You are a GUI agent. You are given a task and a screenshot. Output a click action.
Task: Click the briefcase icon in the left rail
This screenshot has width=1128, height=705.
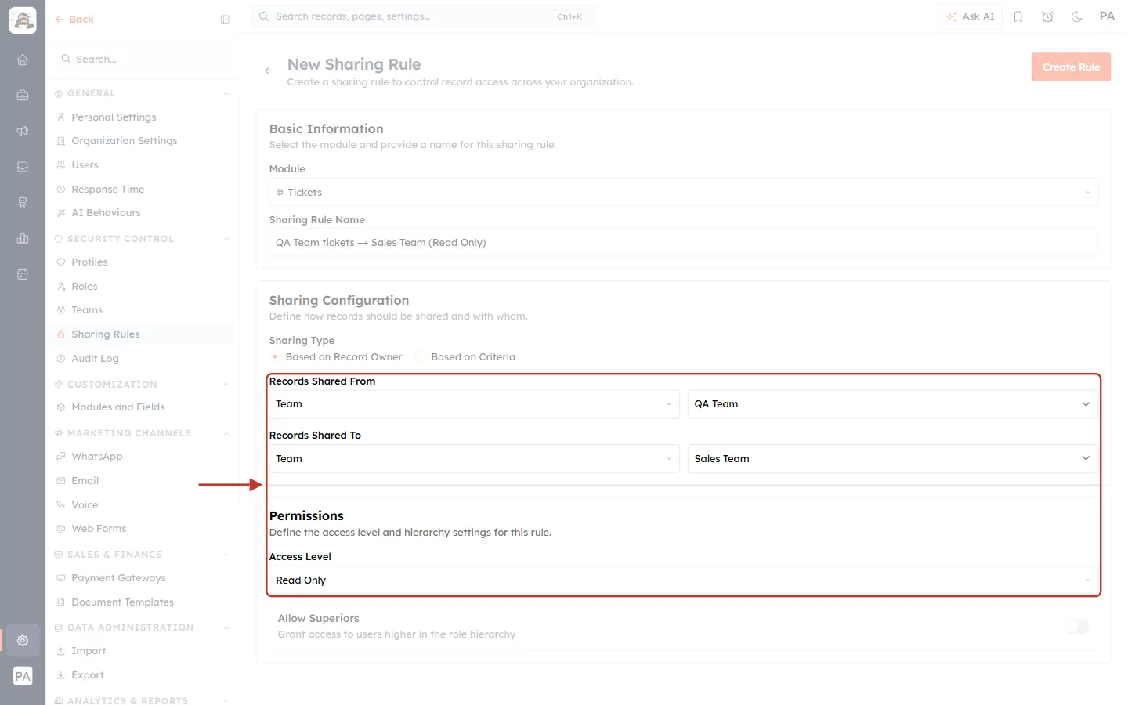[23, 95]
